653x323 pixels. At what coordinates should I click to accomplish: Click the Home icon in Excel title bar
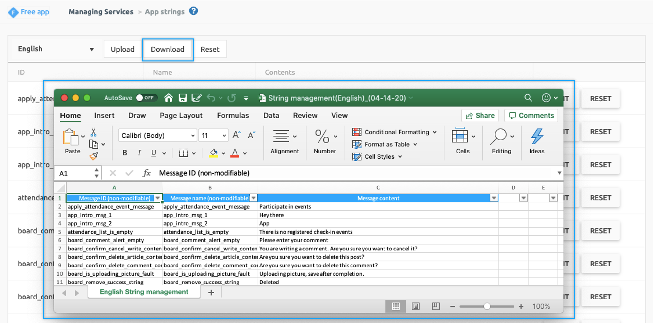tap(169, 98)
